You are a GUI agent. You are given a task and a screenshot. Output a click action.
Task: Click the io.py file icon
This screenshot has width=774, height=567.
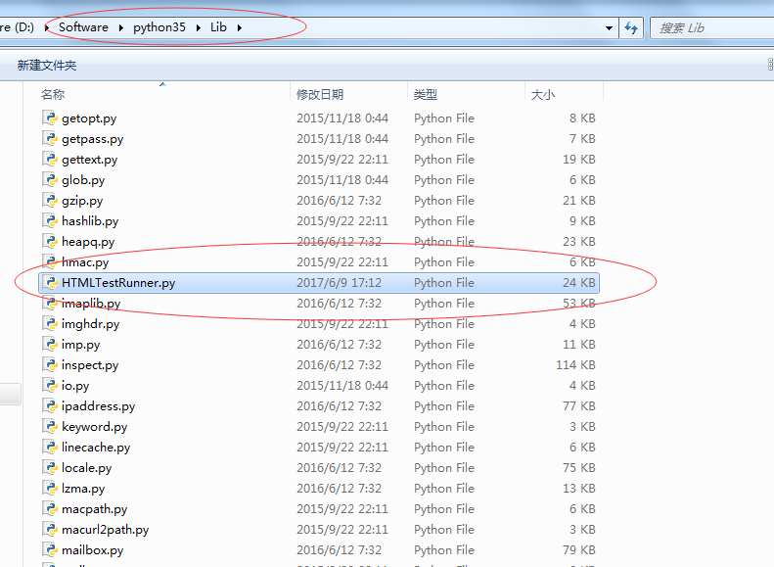click(50, 385)
